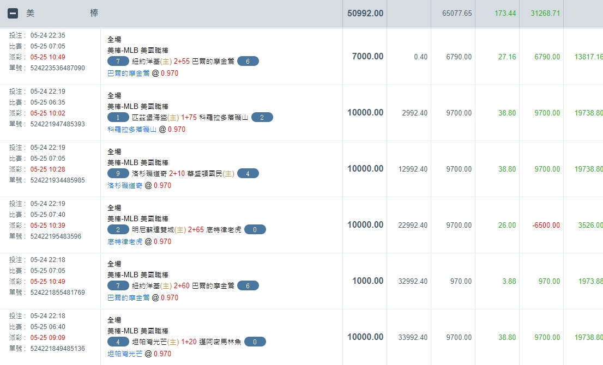Click the 50992.00 total in header
Viewport: 603px width, 365px height.
[x=365, y=13]
